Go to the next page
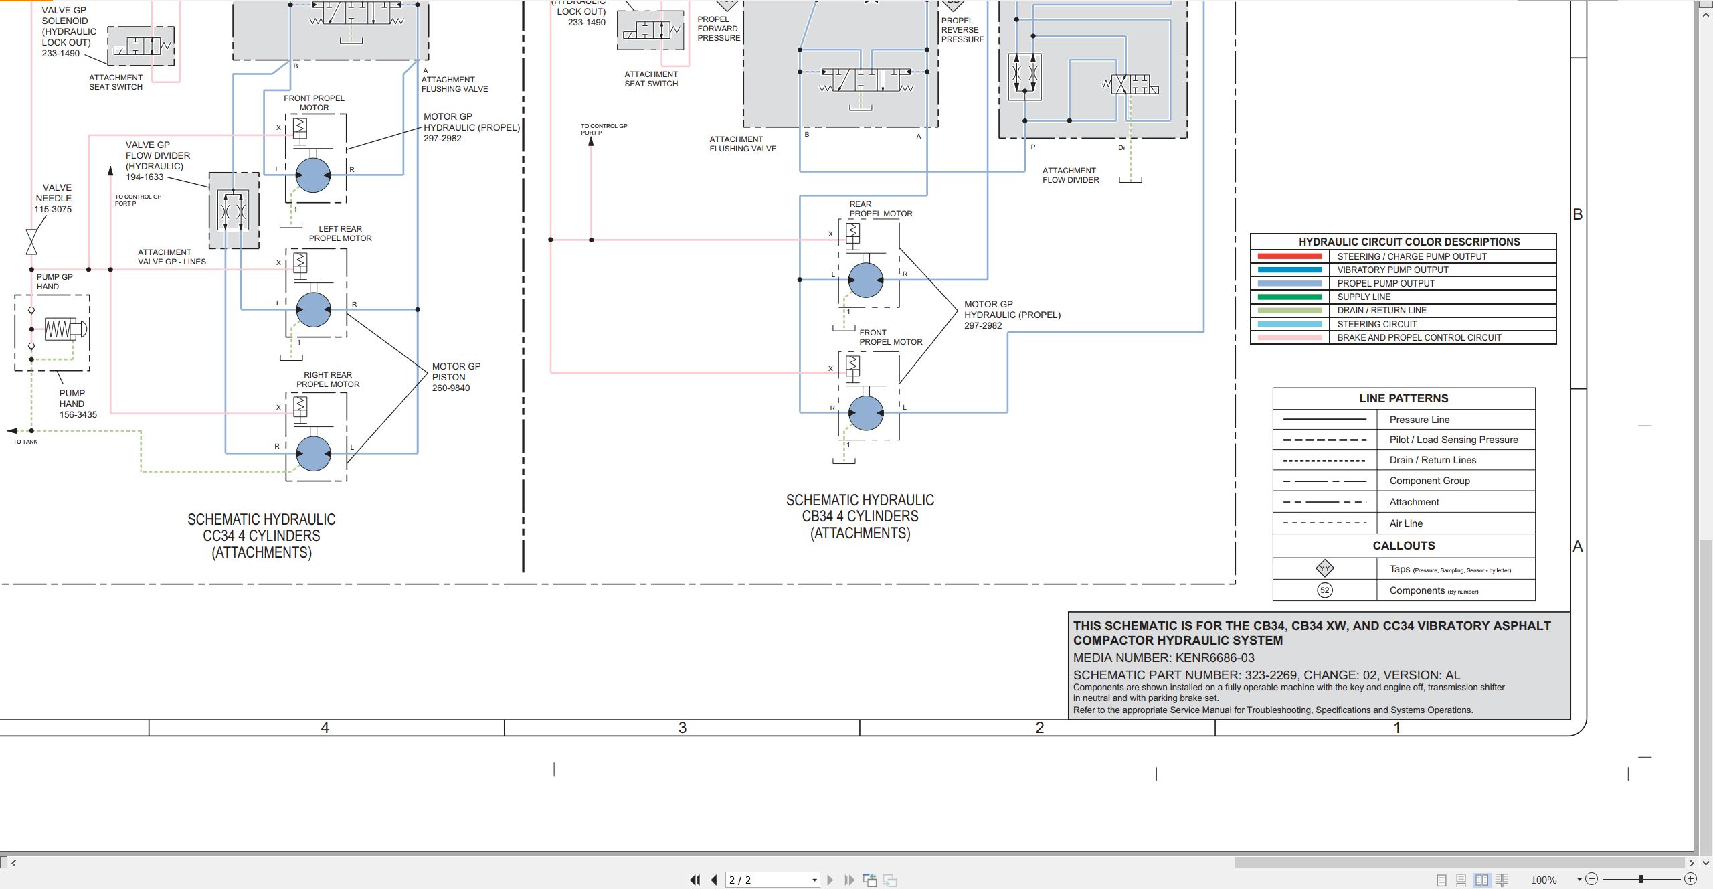The width and height of the screenshot is (1713, 889). tap(830, 880)
